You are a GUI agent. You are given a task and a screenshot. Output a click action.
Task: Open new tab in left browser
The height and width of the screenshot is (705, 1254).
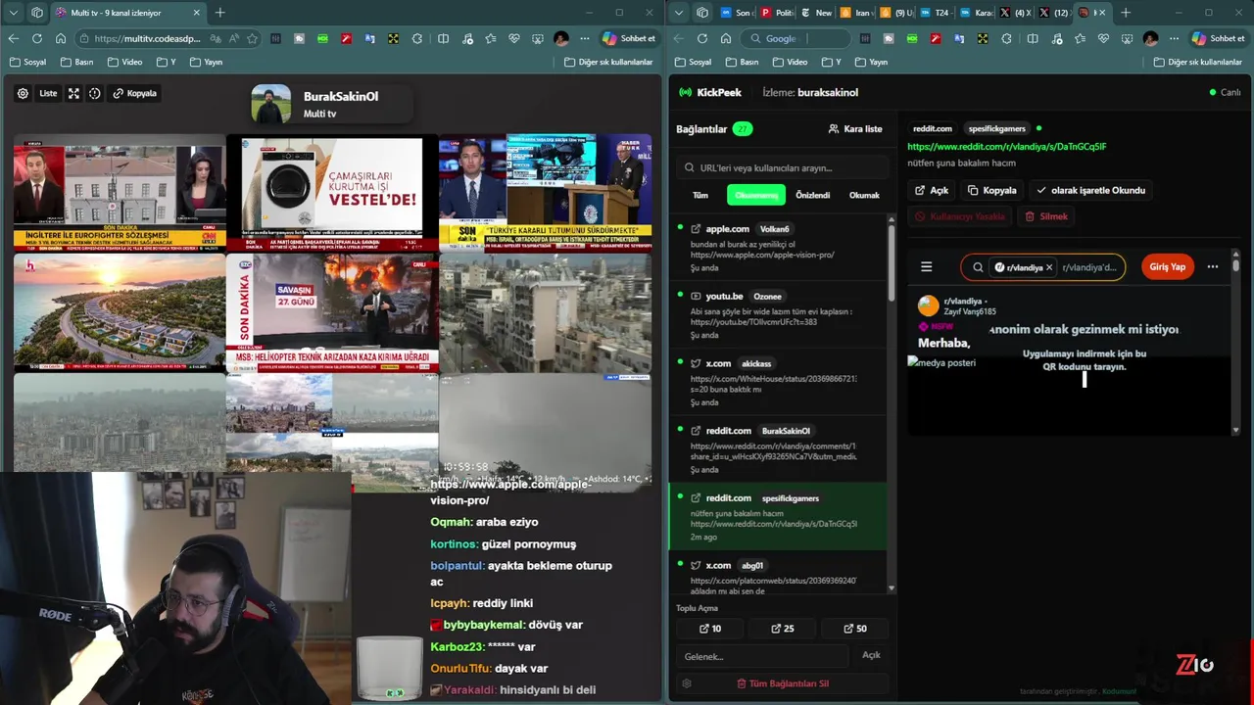pyautogui.click(x=219, y=13)
